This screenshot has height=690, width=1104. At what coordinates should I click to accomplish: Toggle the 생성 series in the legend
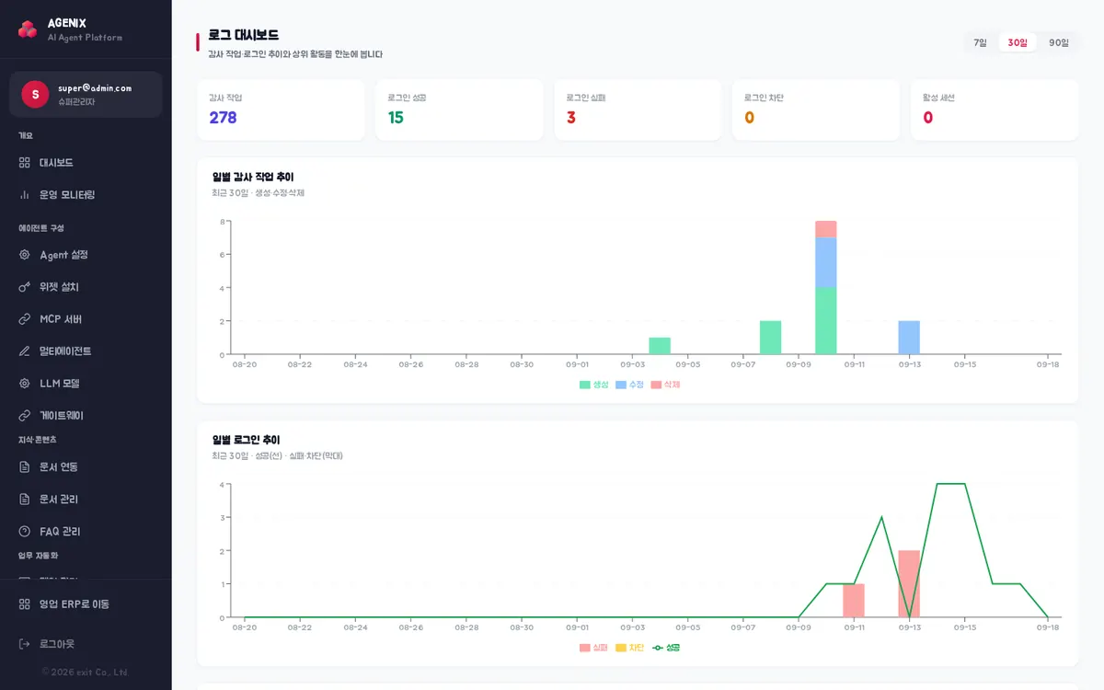(594, 385)
